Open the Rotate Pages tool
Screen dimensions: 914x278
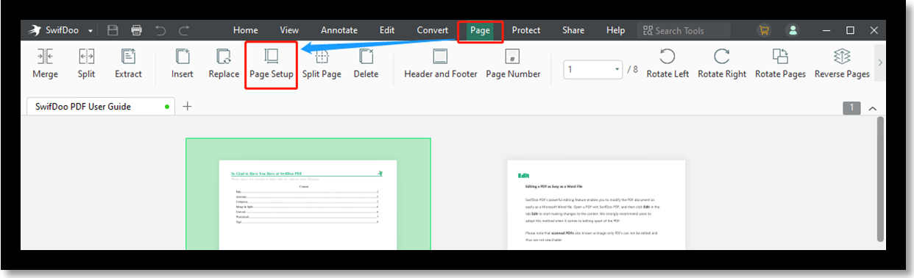780,63
